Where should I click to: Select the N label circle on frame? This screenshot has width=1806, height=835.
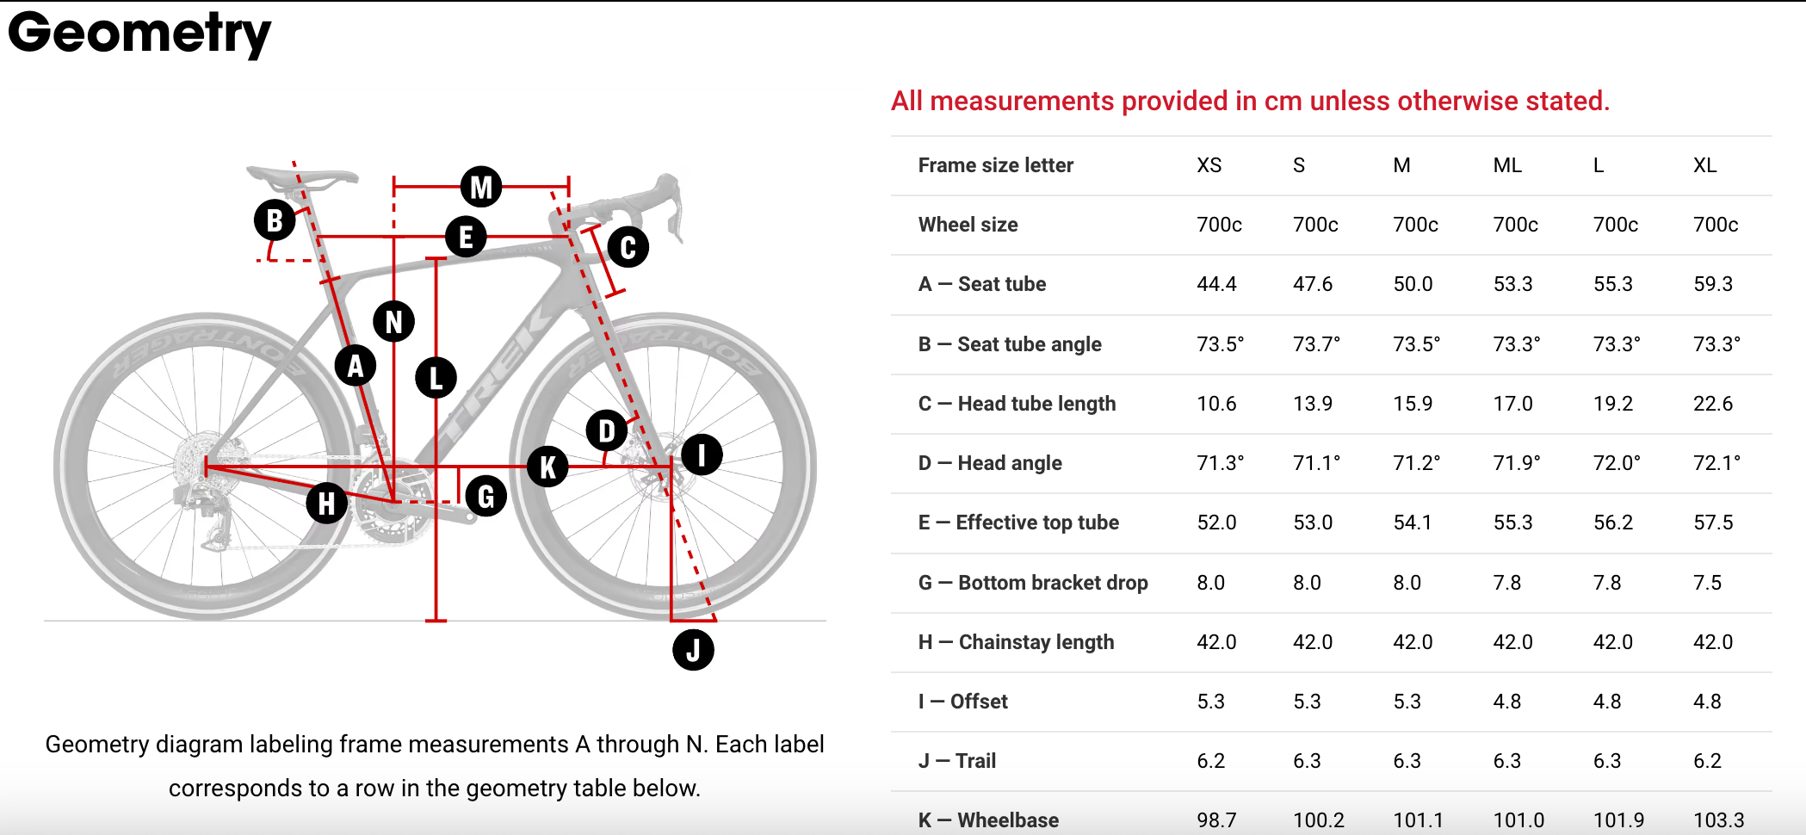tap(393, 322)
